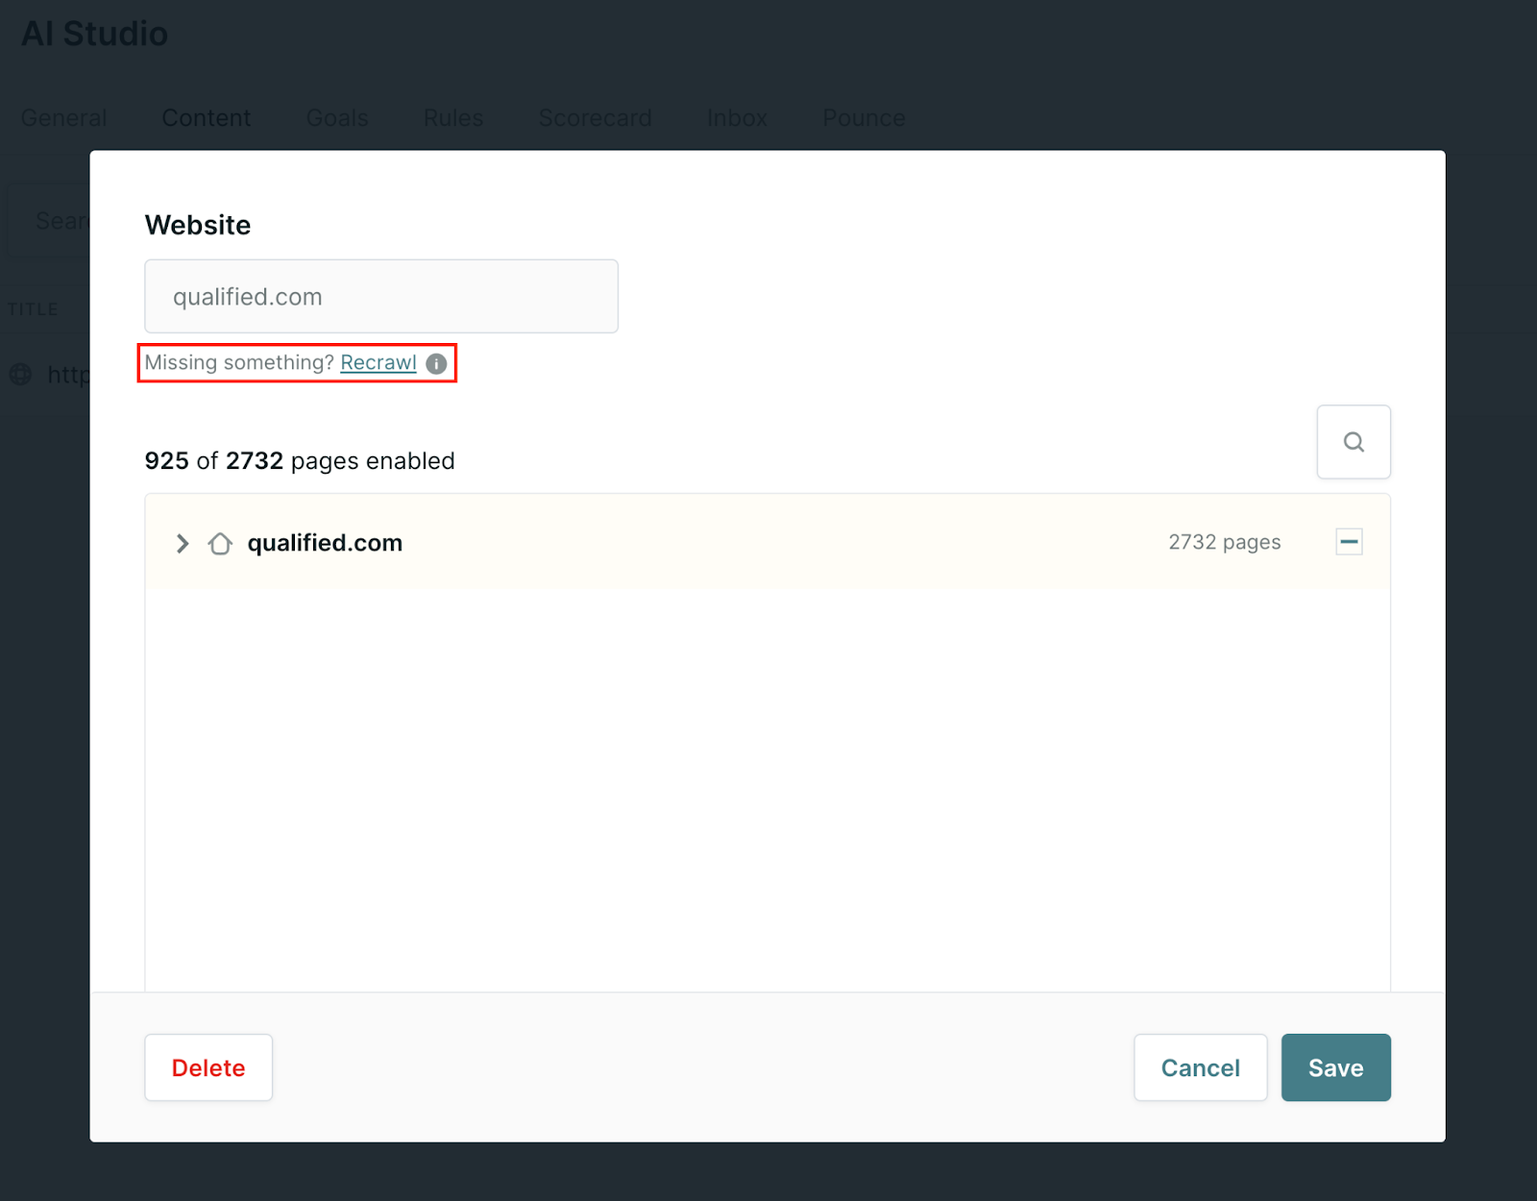Open the Rules tab

[453, 118]
